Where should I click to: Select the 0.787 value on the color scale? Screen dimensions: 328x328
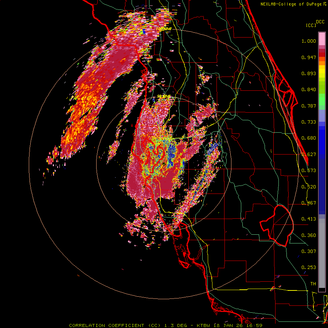pos(309,106)
